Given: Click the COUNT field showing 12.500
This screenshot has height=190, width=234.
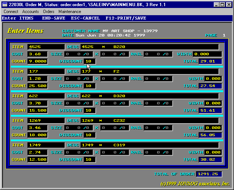Looking at the screenshot, I should 38,160.
